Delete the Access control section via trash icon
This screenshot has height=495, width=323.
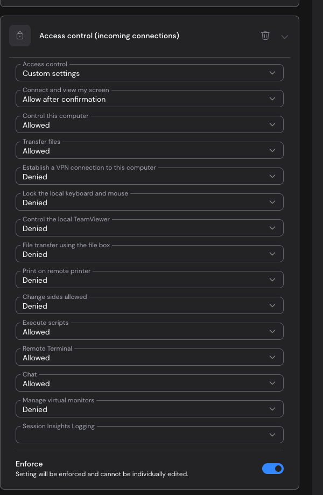tap(265, 36)
